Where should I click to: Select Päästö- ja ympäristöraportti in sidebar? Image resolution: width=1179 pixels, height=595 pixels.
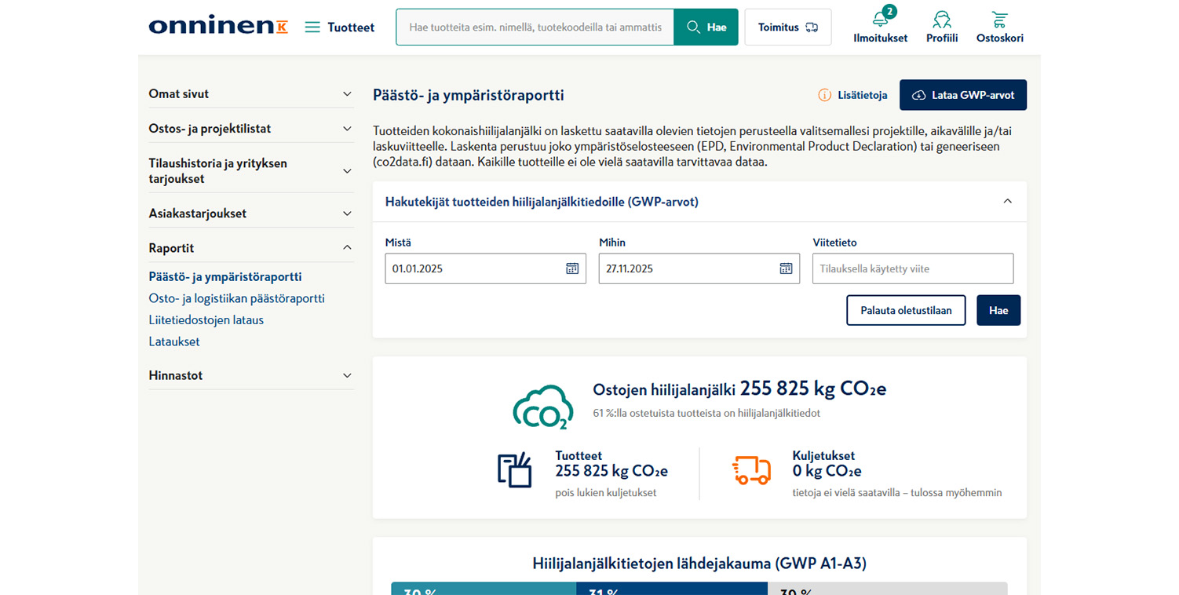[x=225, y=277]
